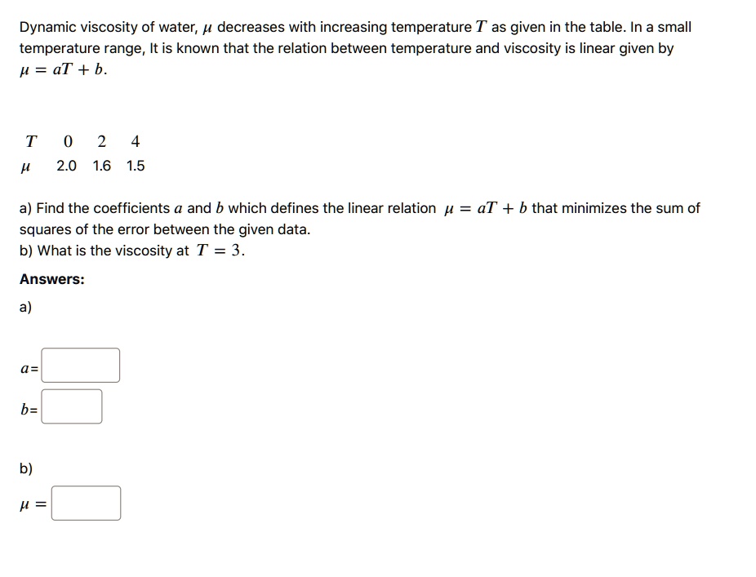
Task: Click the table row label T
Action: [30, 141]
